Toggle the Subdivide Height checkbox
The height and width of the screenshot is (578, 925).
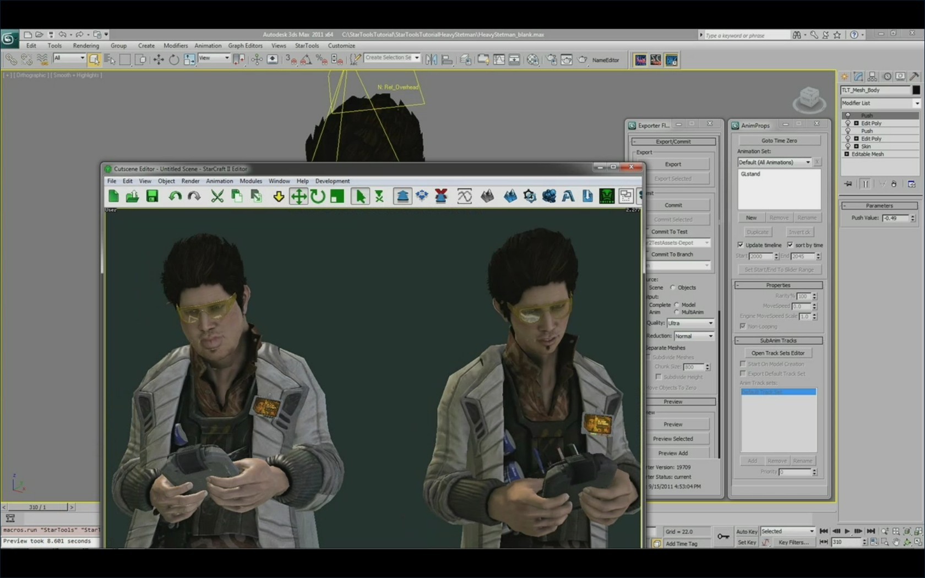pos(659,377)
